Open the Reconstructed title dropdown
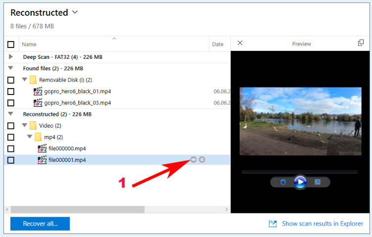 pyautogui.click(x=75, y=12)
